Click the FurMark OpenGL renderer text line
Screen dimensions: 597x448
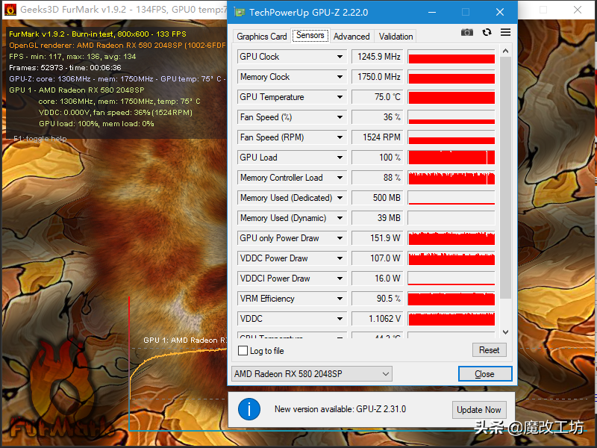tap(117, 46)
